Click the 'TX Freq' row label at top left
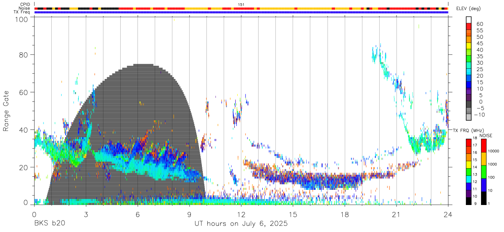The height and width of the screenshot is (232, 504). click(23, 12)
